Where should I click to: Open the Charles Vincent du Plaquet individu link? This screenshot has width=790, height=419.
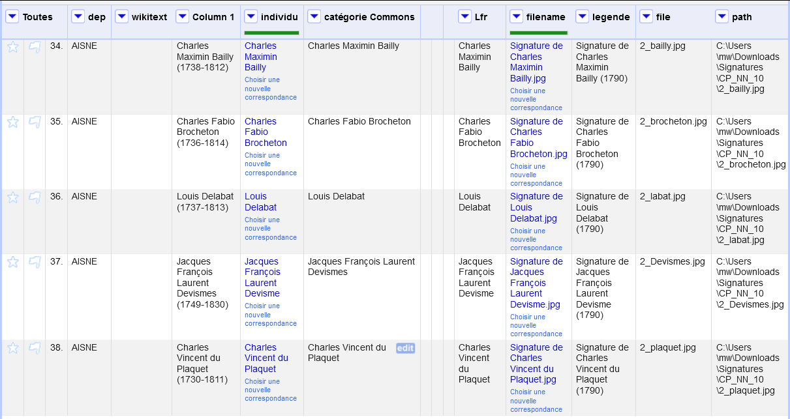pos(266,358)
